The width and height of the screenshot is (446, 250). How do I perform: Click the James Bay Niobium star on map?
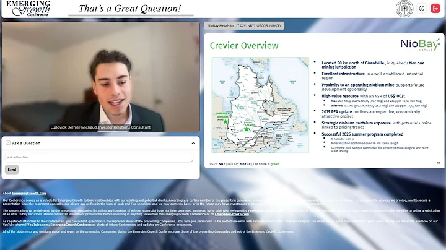click(x=225, y=121)
